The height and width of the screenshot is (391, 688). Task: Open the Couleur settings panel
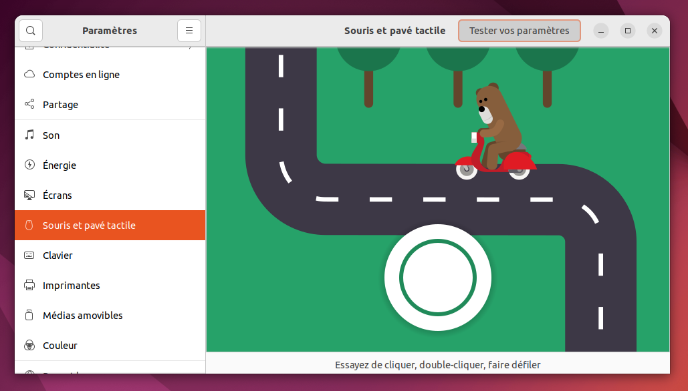110,346
